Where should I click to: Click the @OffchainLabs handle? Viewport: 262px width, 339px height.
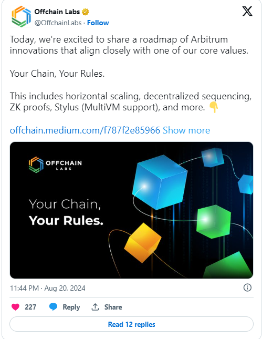click(58, 23)
